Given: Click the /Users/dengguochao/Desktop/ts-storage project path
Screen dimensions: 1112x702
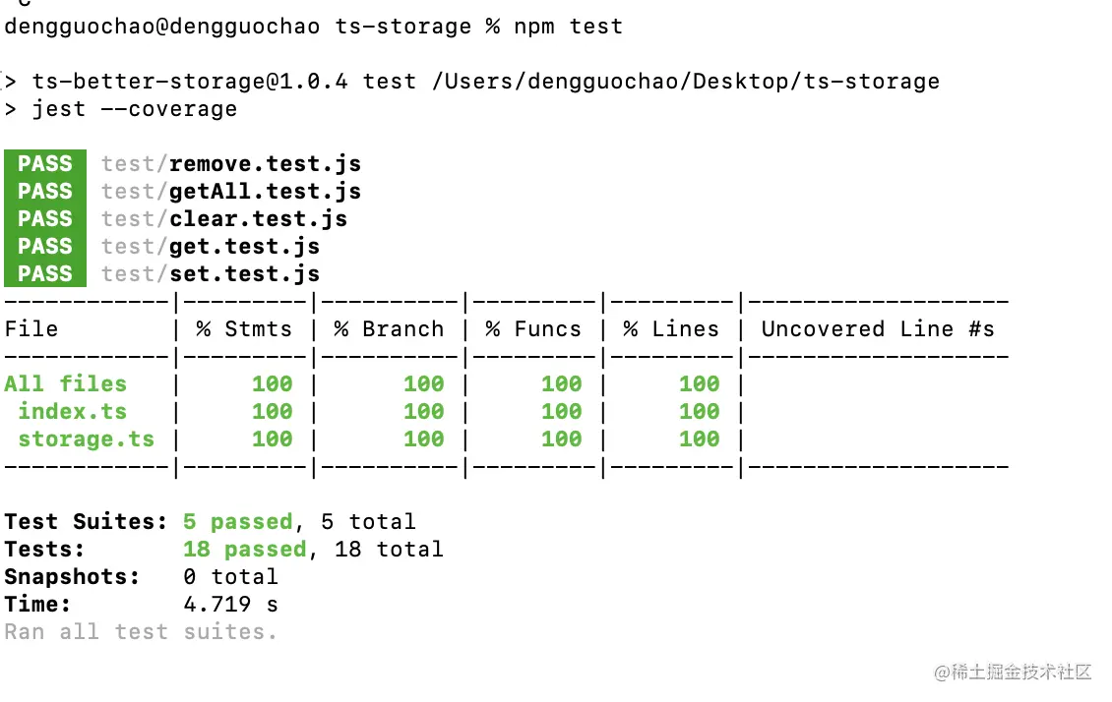Looking at the screenshot, I should (685, 81).
